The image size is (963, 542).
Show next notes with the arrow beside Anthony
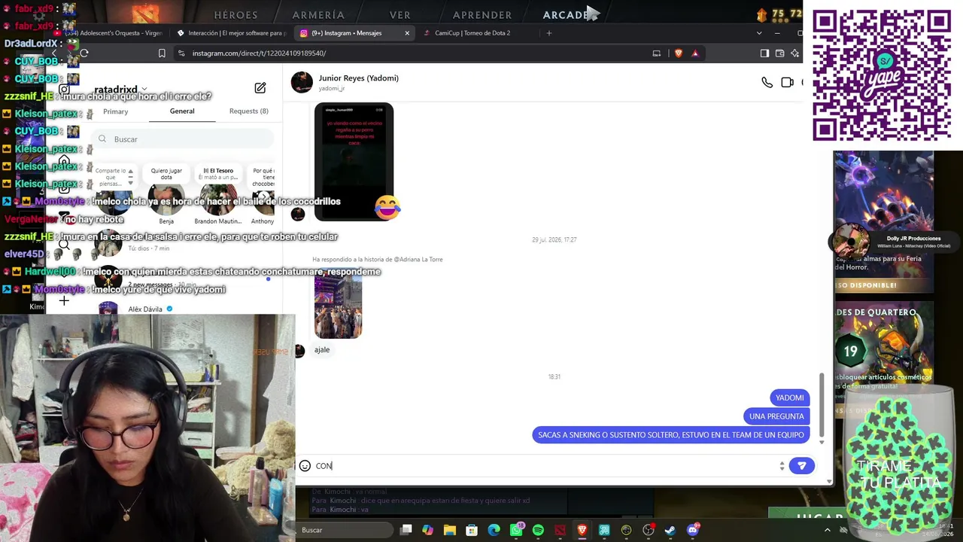(263, 197)
